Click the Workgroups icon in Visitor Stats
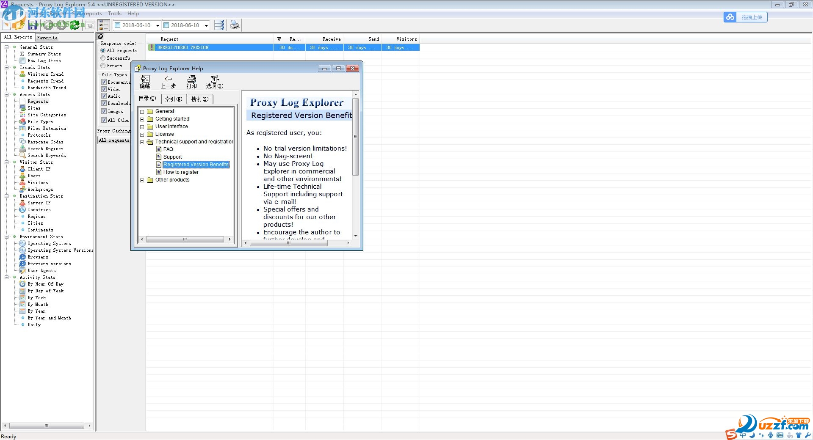The height and width of the screenshot is (440, 813). [x=23, y=189]
